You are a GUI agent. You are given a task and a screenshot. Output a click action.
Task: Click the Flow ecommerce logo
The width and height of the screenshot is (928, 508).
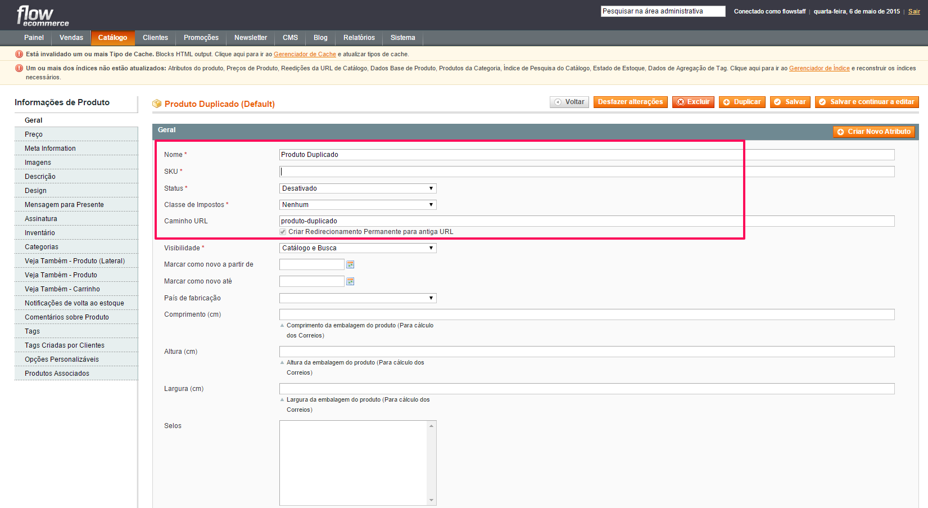(x=43, y=16)
